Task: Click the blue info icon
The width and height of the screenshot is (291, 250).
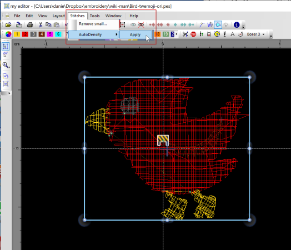Action: (237, 24)
